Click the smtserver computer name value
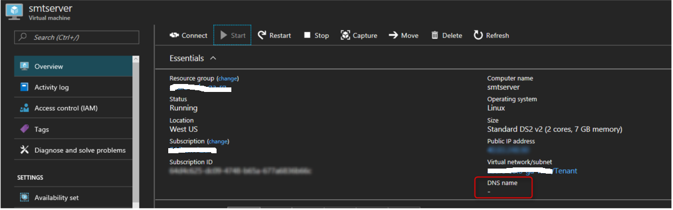 coord(504,87)
